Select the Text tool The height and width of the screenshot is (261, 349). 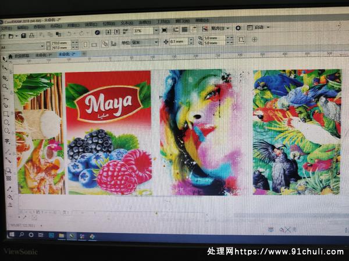pos(7,141)
